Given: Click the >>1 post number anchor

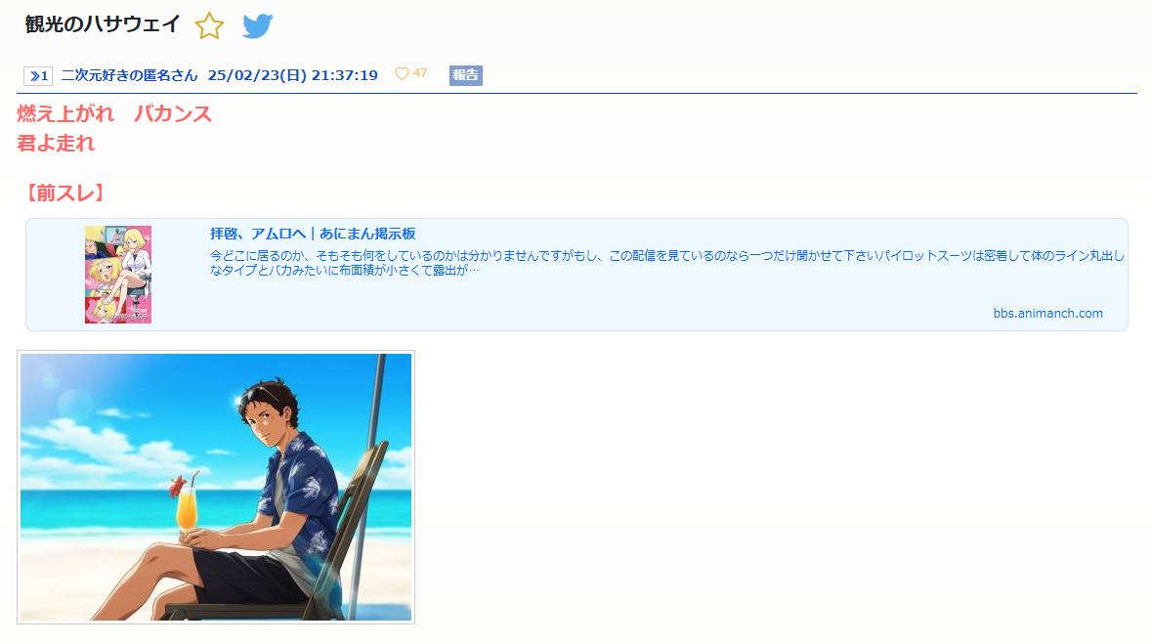Looking at the screenshot, I should [x=38, y=75].
